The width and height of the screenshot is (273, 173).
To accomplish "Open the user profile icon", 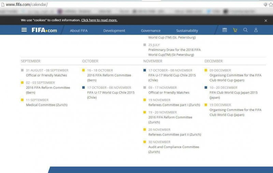I will (x=256, y=30).
